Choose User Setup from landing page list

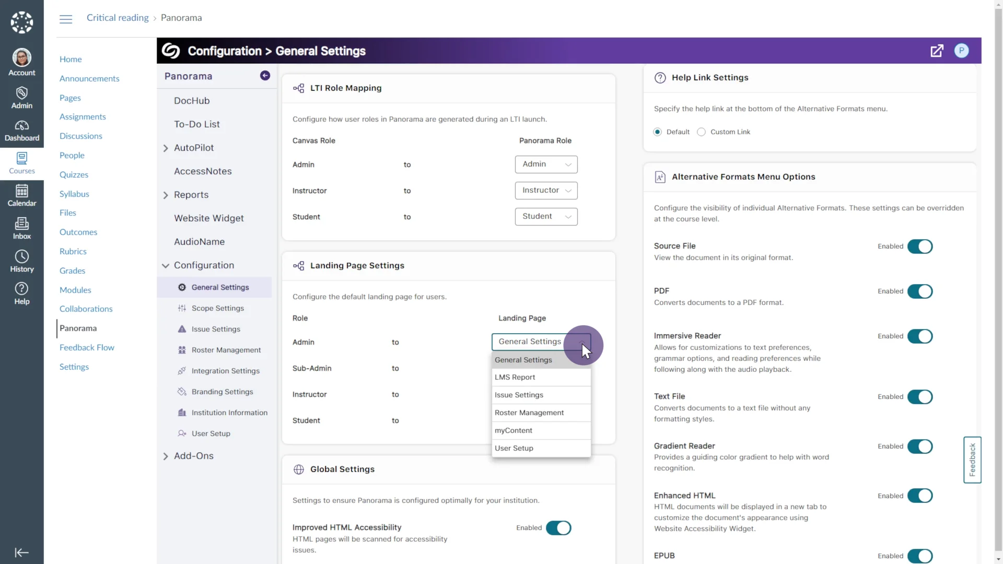tap(541, 449)
